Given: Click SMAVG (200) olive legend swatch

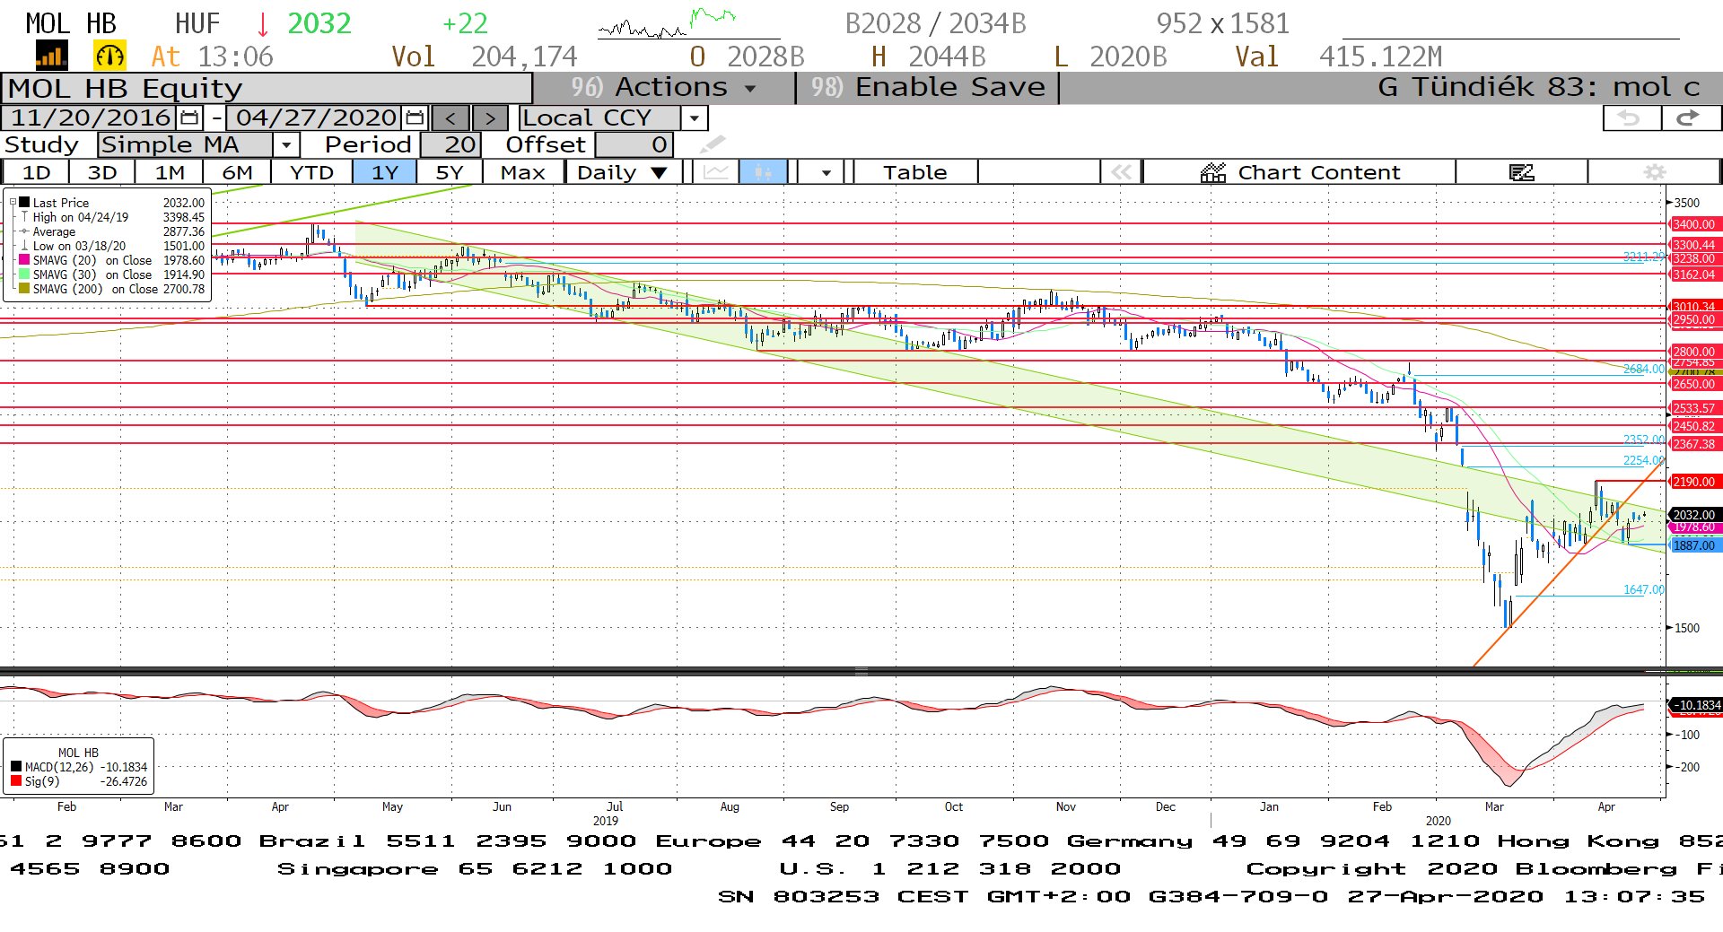Looking at the screenshot, I should [x=24, y=289].
